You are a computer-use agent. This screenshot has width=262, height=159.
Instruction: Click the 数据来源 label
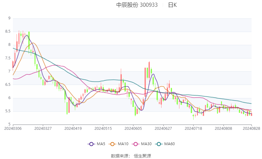pos(120,156)
